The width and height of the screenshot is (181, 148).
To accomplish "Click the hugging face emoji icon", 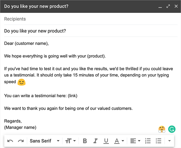I will click(x=162, y=129).
